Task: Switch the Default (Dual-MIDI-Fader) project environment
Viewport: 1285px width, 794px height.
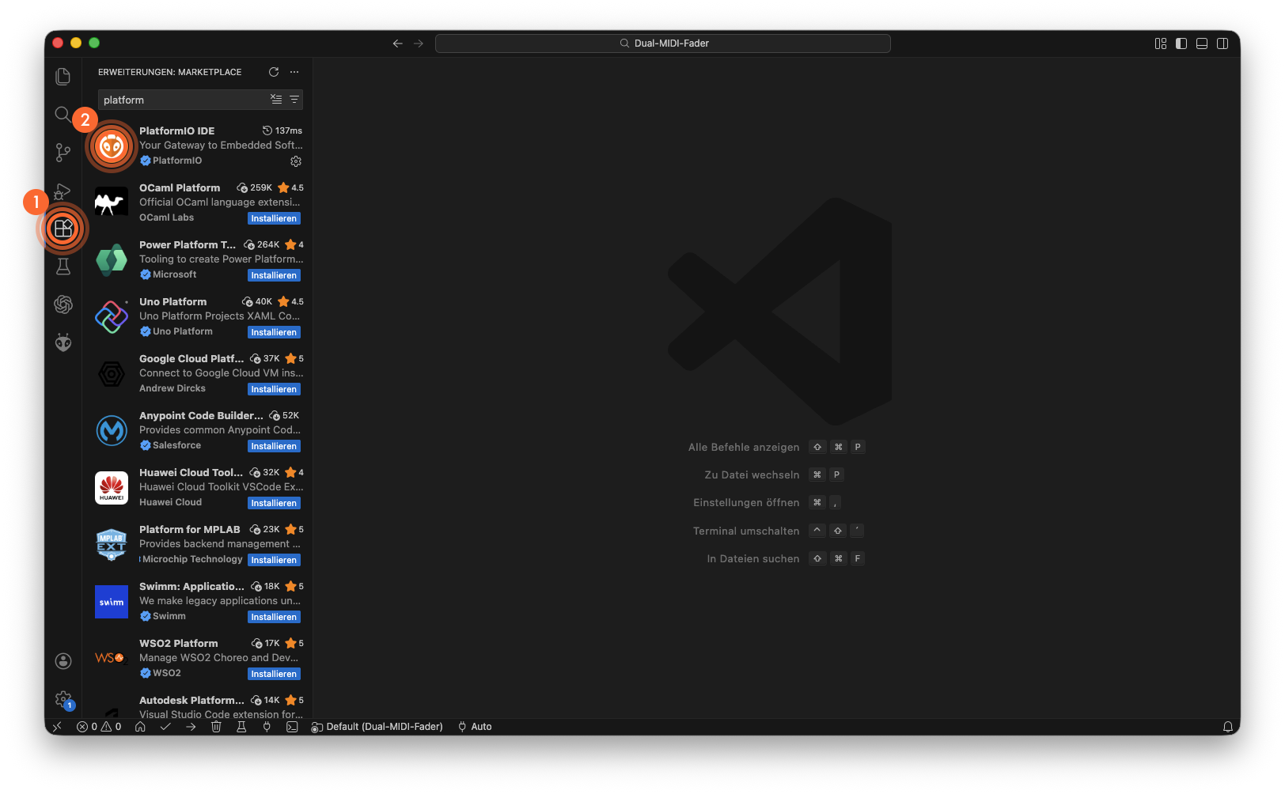Action: click(x=377, y=727)
